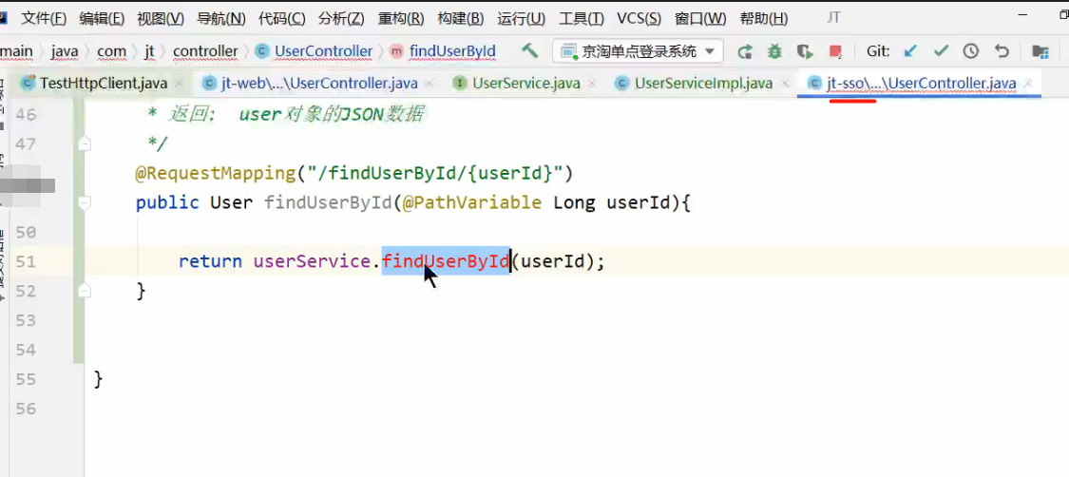
Task: Close the TestHttpClient.java tab
Action: point(179,84)
